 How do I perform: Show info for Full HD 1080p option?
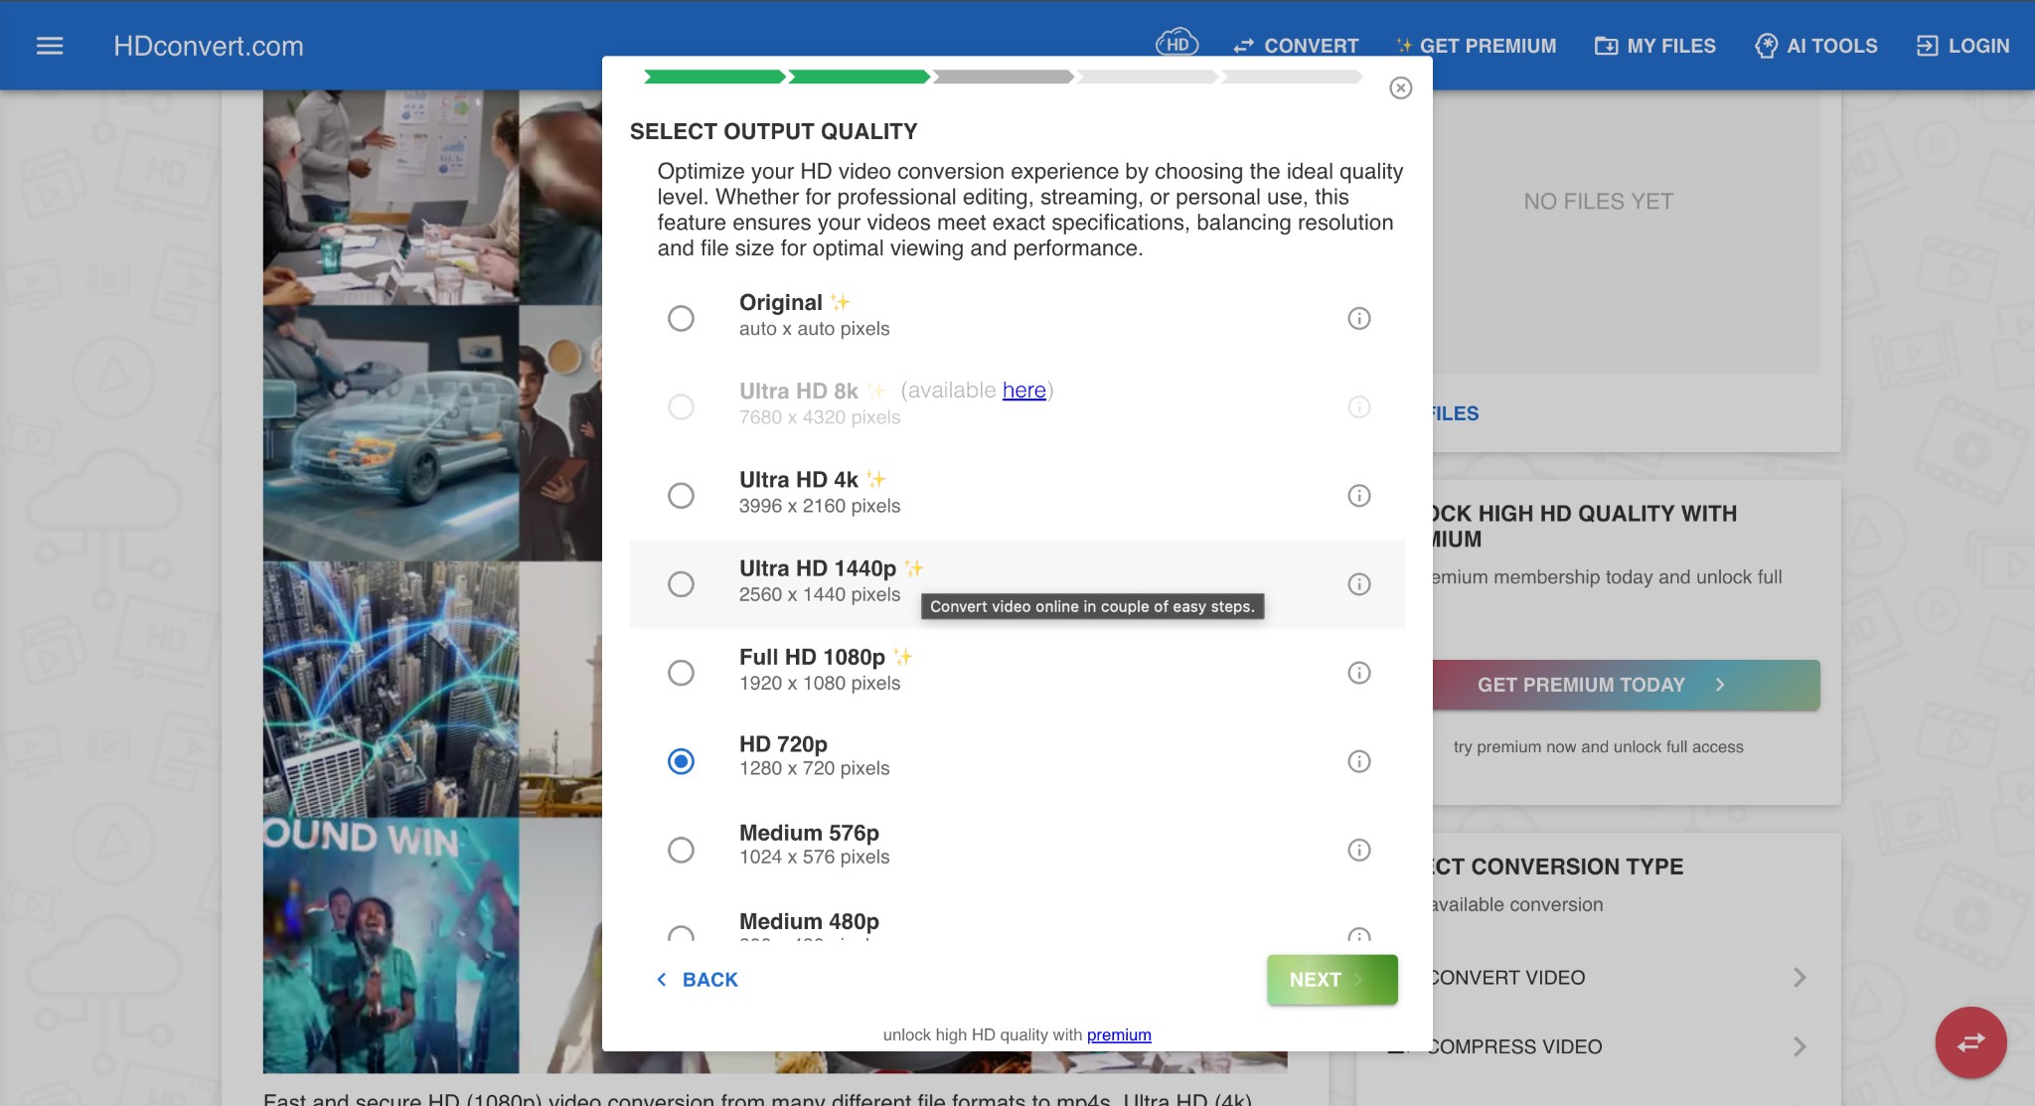click(1358, 673)
